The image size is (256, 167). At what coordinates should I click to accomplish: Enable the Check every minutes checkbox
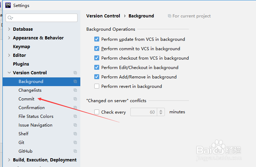97,112
